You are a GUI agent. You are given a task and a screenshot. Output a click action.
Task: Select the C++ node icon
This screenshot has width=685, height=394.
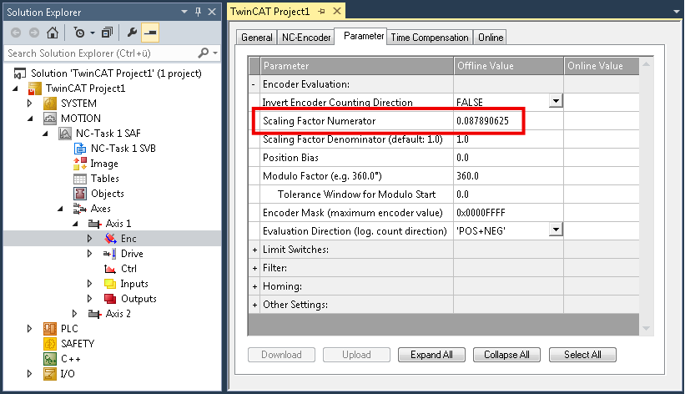tap(50, 359)
